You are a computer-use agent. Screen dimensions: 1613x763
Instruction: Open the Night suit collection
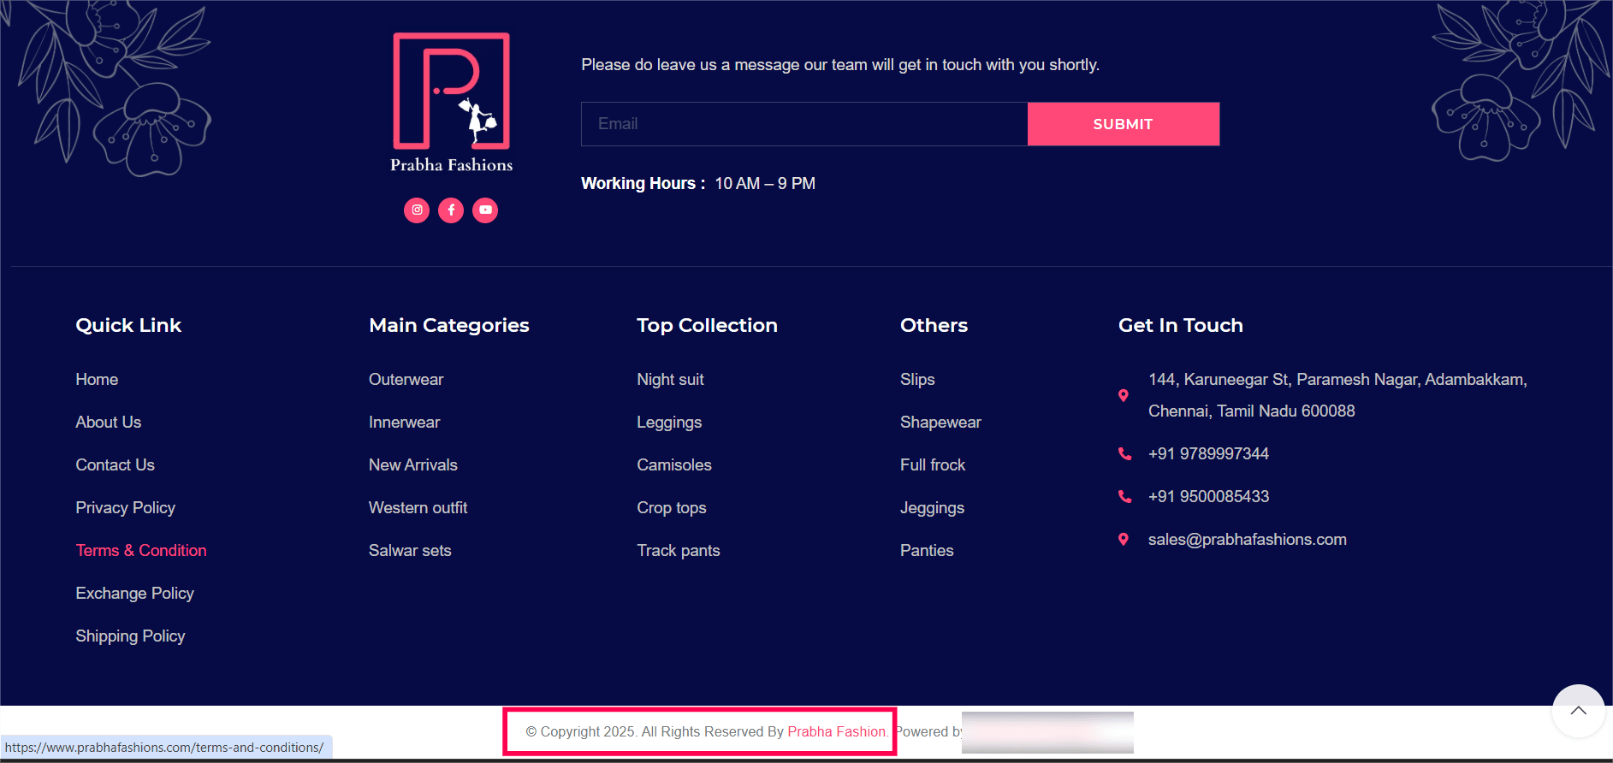click(x=671, y=379)
